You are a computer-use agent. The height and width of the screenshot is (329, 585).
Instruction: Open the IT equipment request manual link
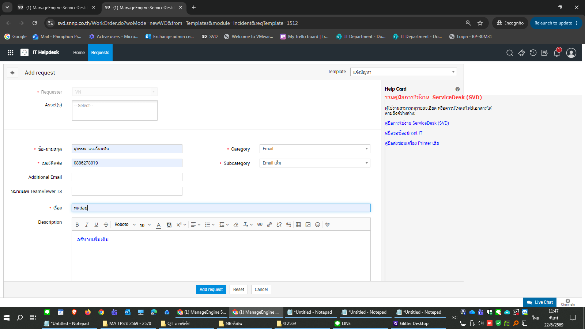click(404, 133)
